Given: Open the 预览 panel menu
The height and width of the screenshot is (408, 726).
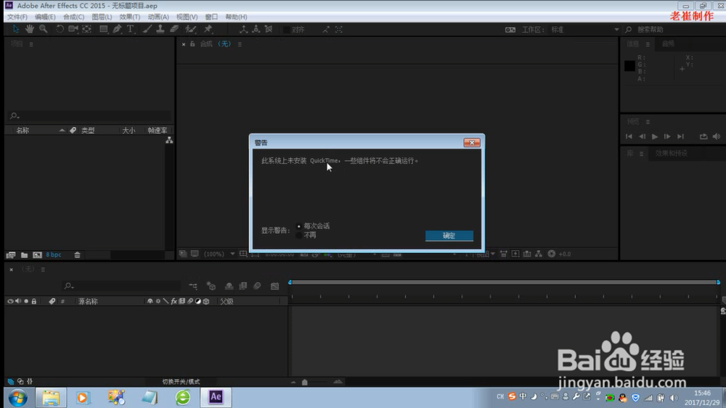Looking at the screenshot, I should 648,122.
